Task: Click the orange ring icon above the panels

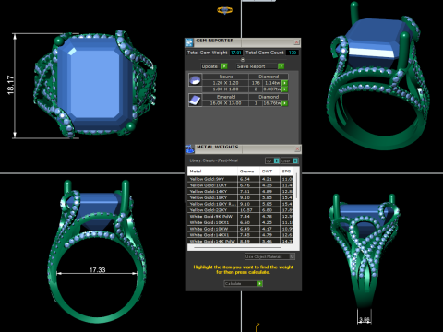Action: coord(224,10)
